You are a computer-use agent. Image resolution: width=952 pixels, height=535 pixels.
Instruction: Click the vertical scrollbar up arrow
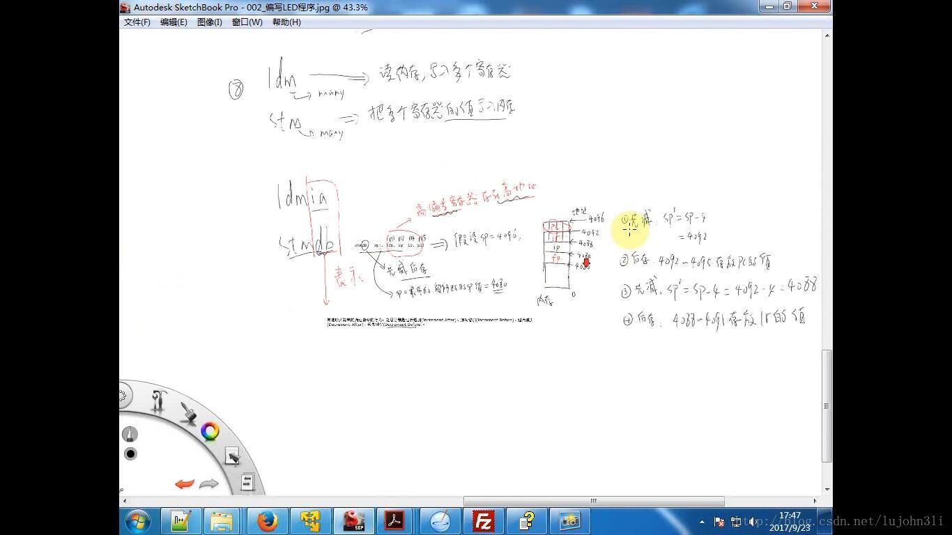[827, 35]
